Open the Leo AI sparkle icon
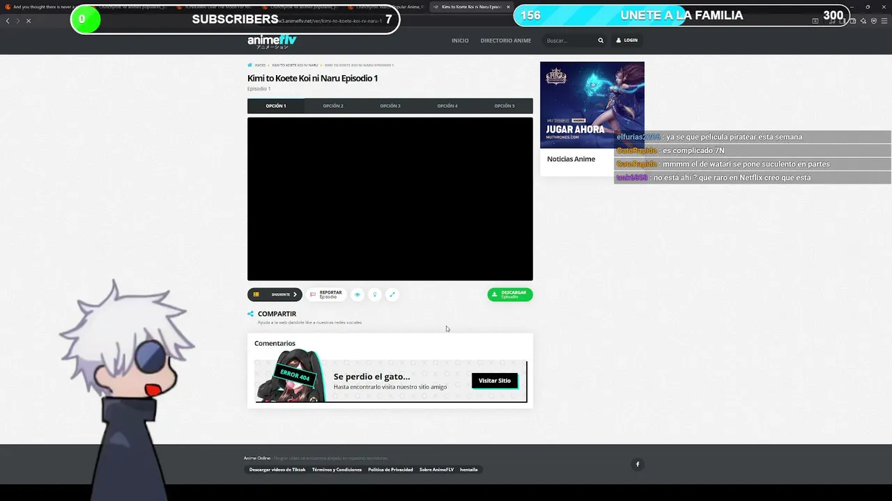Screen dimensions: 892x501 pyautogui.click(x=864, y=21)
